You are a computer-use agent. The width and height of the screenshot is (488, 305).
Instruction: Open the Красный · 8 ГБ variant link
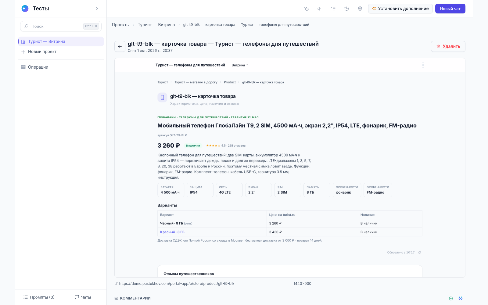click(x=172, y=232)
